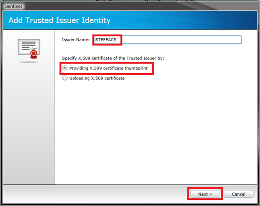Image resolution: width=260 pixels, height=206 pixels.
Task: Click the 'Issuer Name:' label
Action: pyautogui.click(x=76, y=40)
